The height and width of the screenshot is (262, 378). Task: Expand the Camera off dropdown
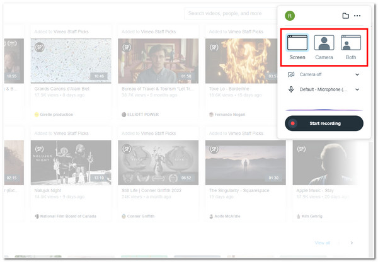357,74
